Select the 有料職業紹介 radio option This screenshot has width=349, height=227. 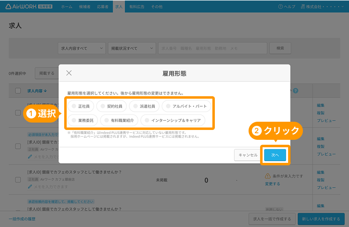pyautogui.click(x=119, y=120)
